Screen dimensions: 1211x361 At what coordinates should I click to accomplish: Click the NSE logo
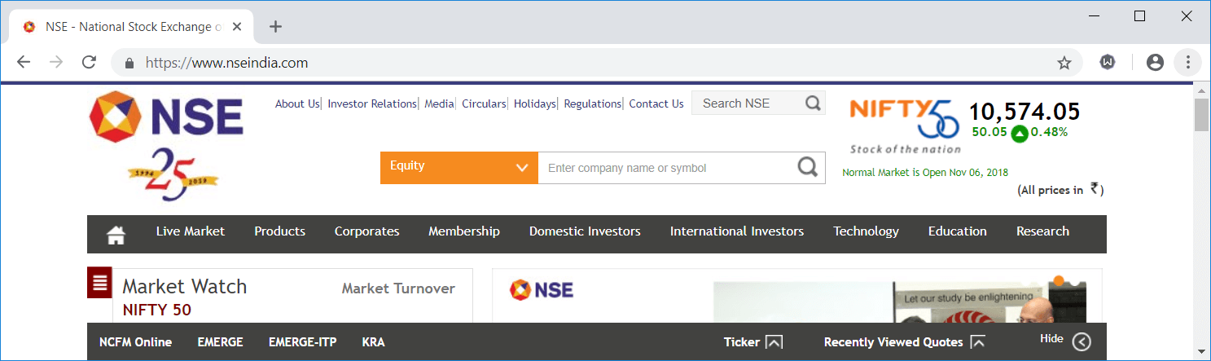tap(166, 116)
